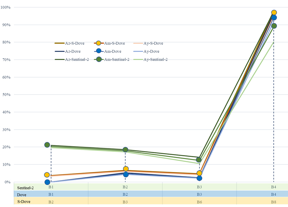Click the blue Am-Dove legend marker
The height and width of the screenshot is (207, 288).
98,51
